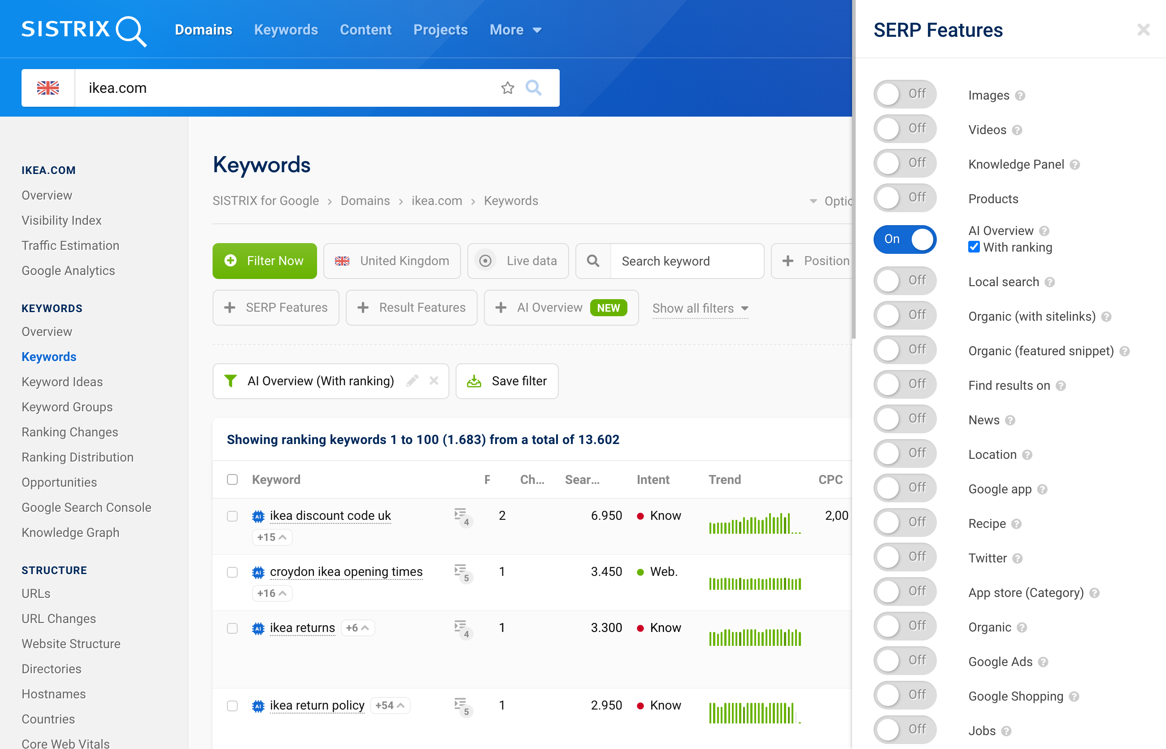Click the SISTRIX logo

[x=83, y=30]
